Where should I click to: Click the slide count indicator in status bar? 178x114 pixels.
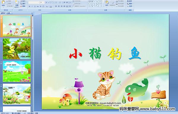click(5, 113)
